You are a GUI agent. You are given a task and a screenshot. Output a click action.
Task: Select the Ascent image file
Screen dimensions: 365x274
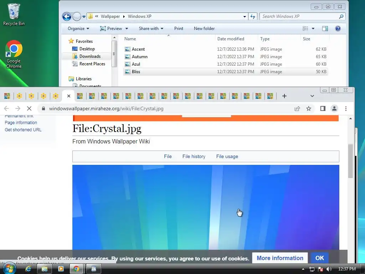225,49
